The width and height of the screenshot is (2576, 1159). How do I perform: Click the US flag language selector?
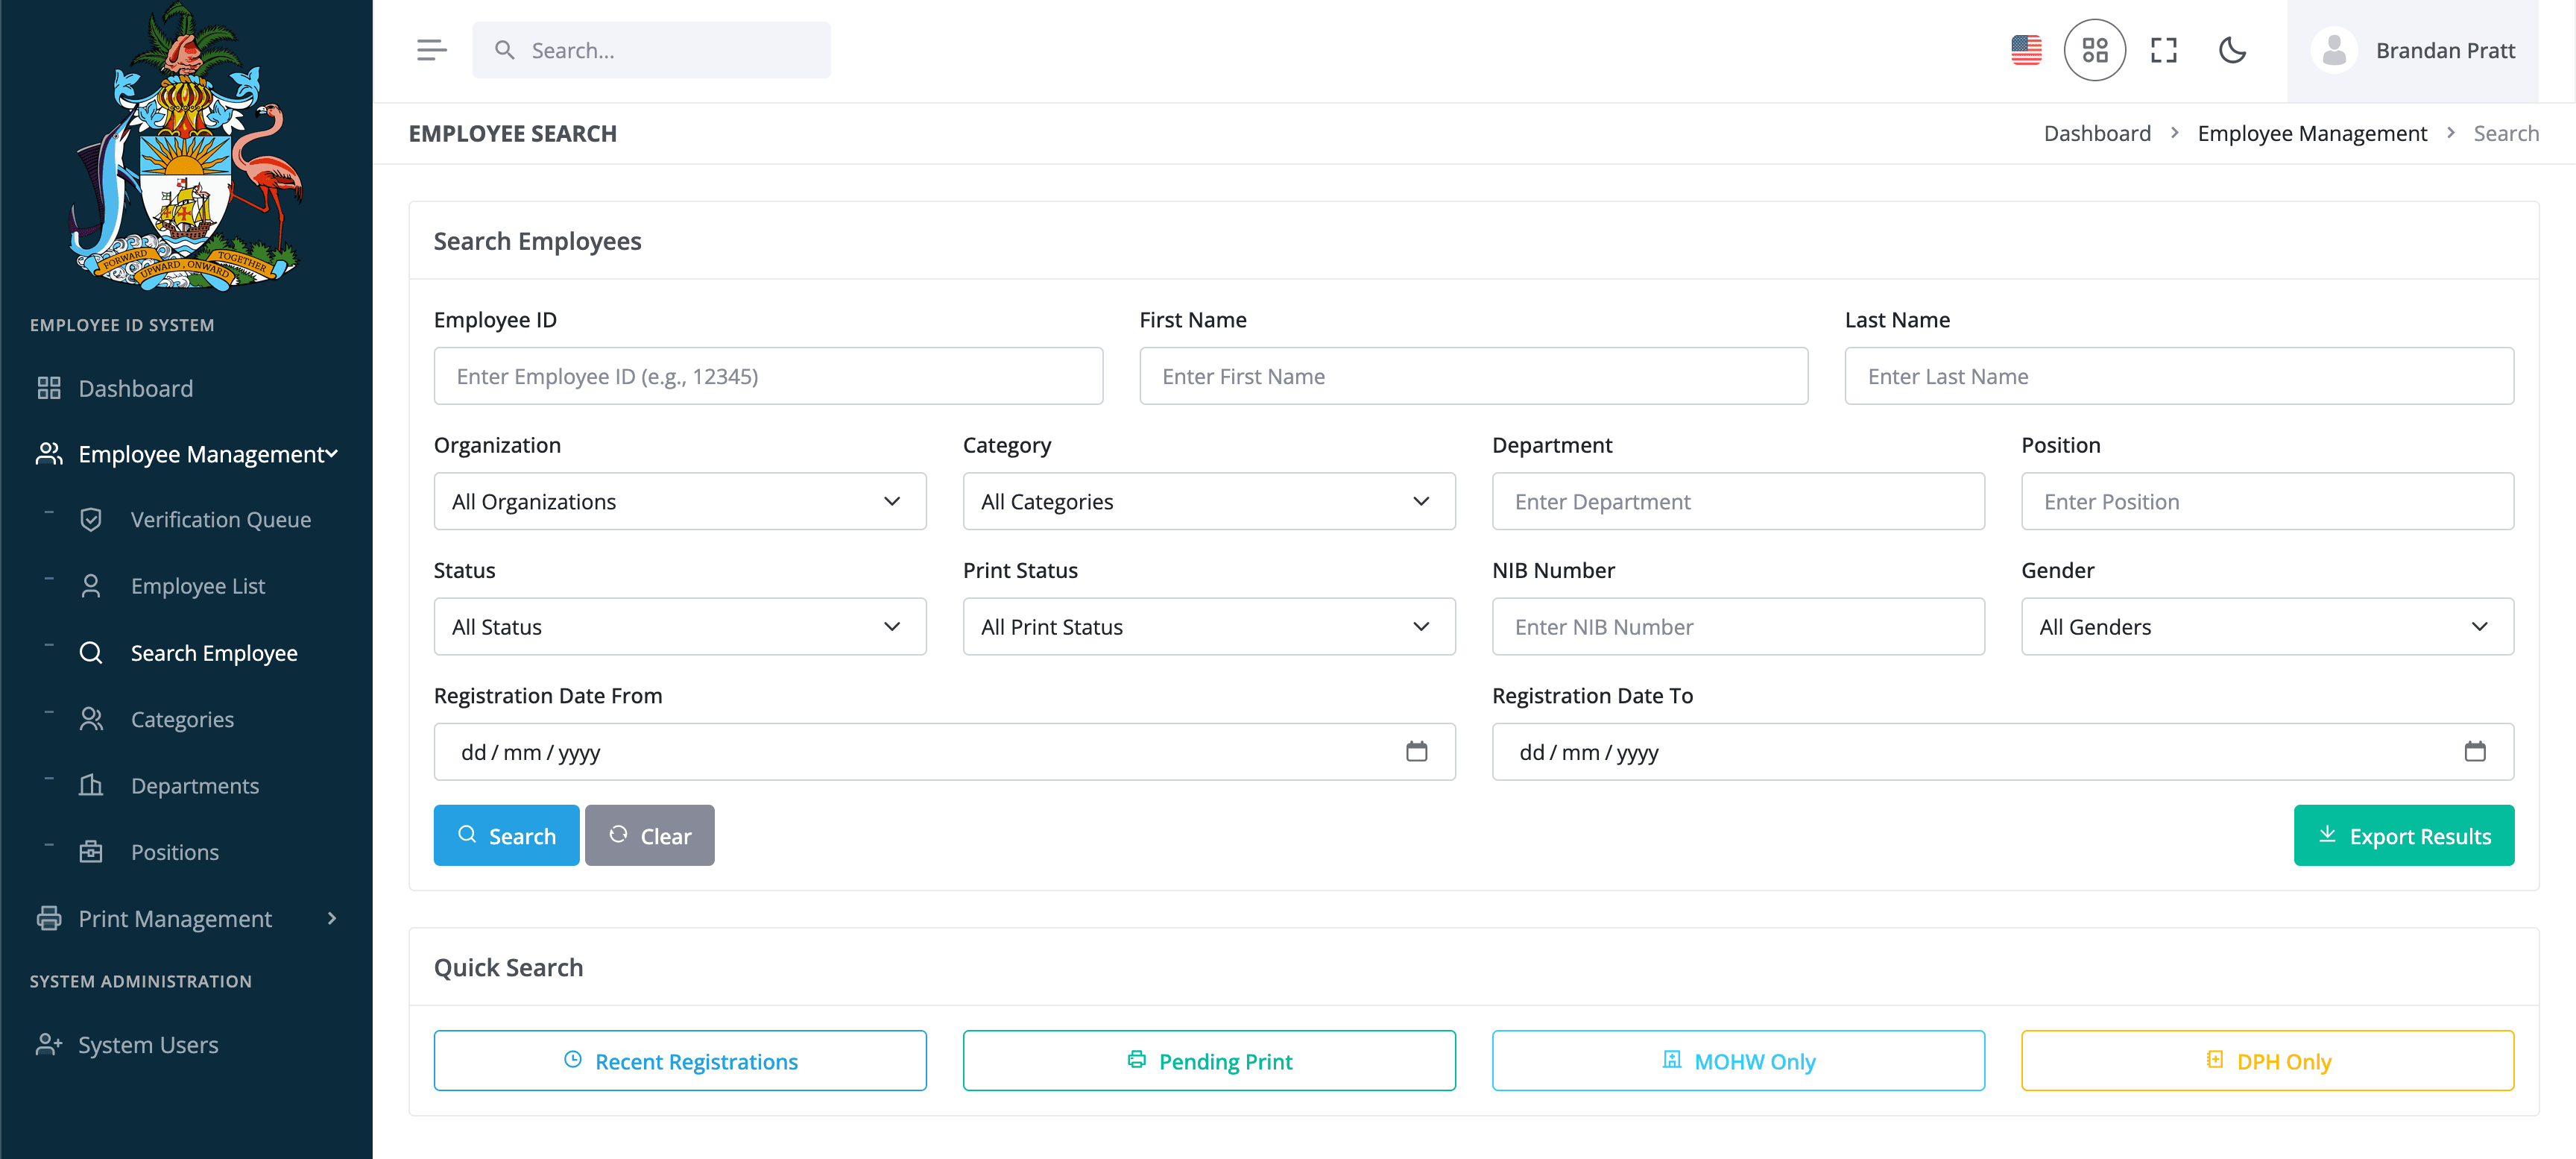tap(2026, 49)
